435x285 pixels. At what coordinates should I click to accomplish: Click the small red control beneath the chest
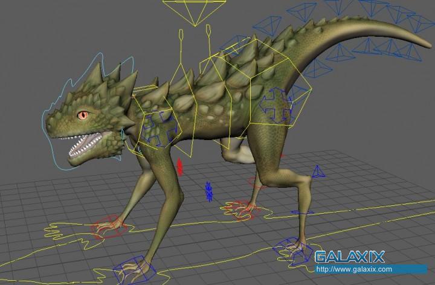coord(179,166)
